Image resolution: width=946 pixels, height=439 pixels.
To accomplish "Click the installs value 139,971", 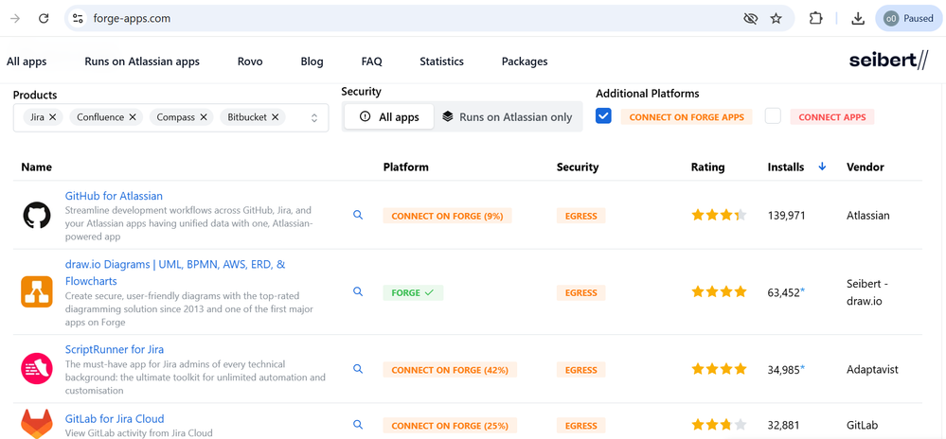I will (x=786, y=216).
